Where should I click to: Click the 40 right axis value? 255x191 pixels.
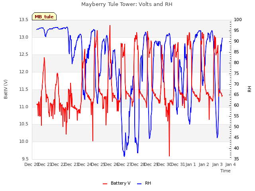point(236,148)
